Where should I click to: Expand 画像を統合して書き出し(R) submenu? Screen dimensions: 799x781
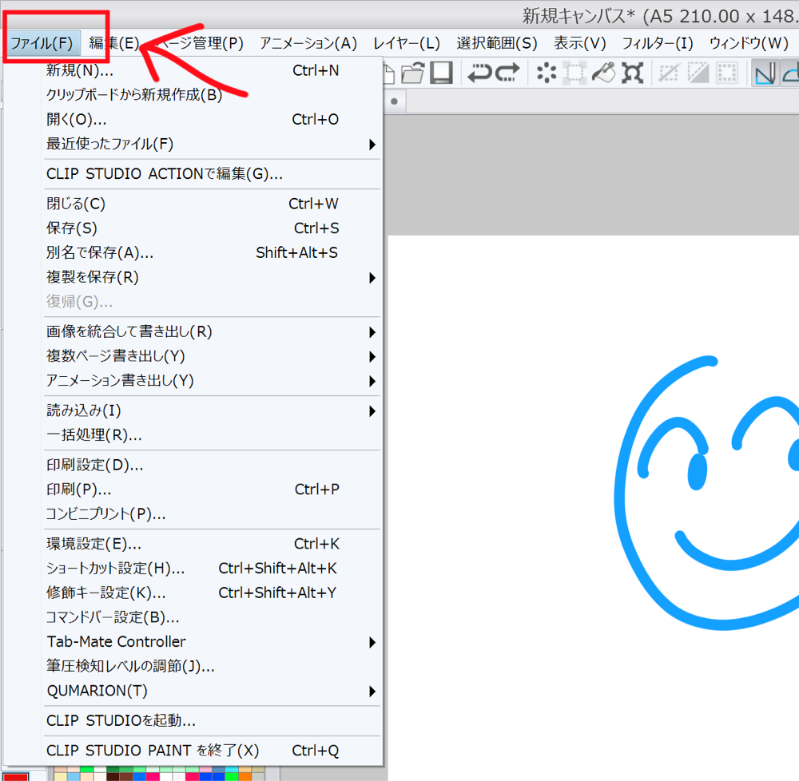[213, 332]
